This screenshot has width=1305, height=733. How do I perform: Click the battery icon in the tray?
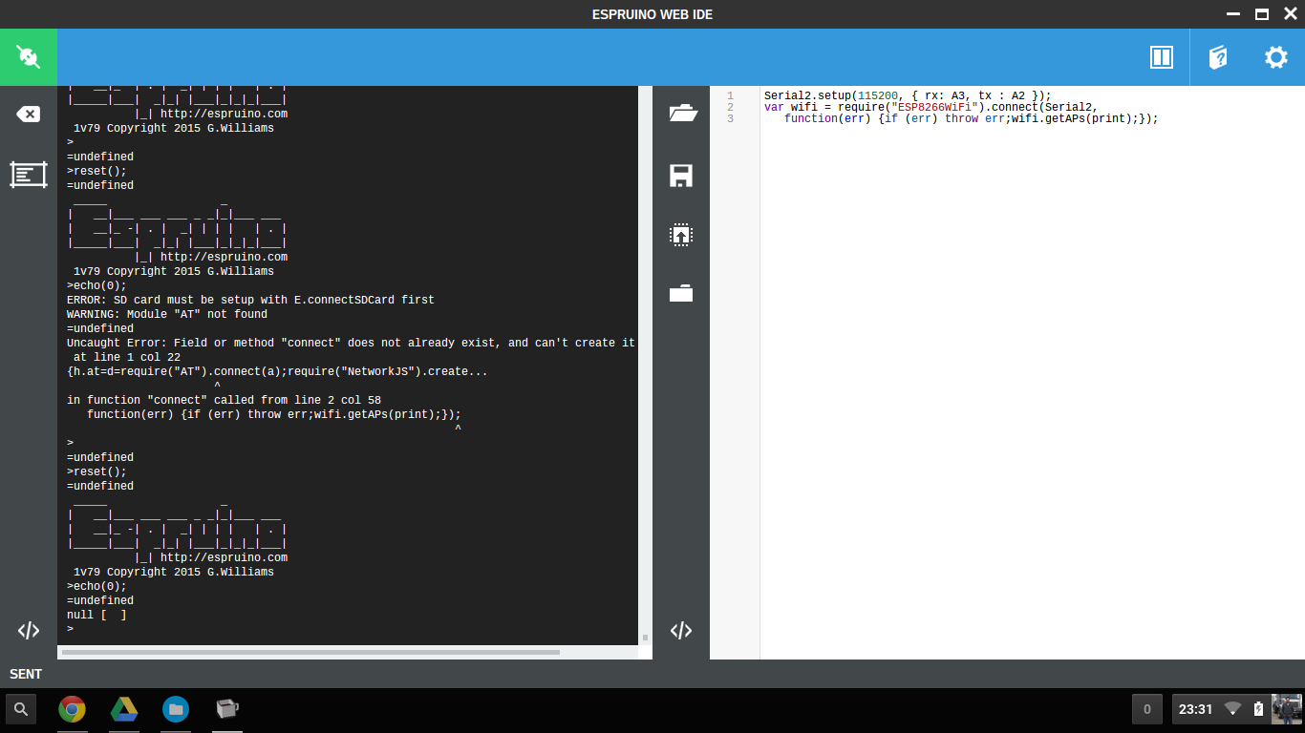(x=1258, y=709)
